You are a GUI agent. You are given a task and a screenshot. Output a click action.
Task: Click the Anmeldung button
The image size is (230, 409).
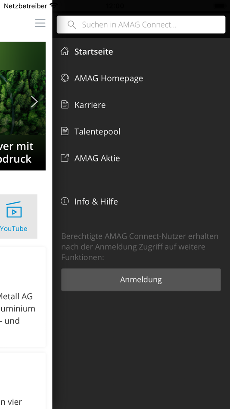[141, 279]
